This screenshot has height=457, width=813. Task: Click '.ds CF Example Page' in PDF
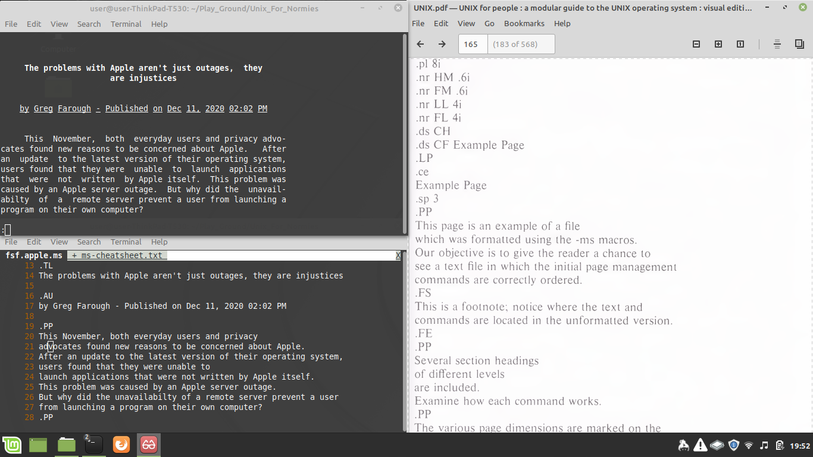coord(470,145)
